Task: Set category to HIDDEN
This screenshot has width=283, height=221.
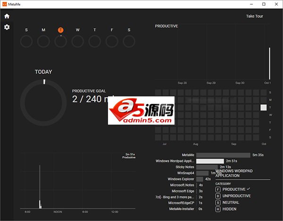Action: pyautogui.click(x=229, y=209)
